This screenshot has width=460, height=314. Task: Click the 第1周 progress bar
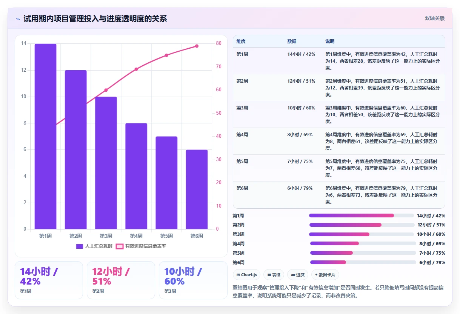coord(362,215)
